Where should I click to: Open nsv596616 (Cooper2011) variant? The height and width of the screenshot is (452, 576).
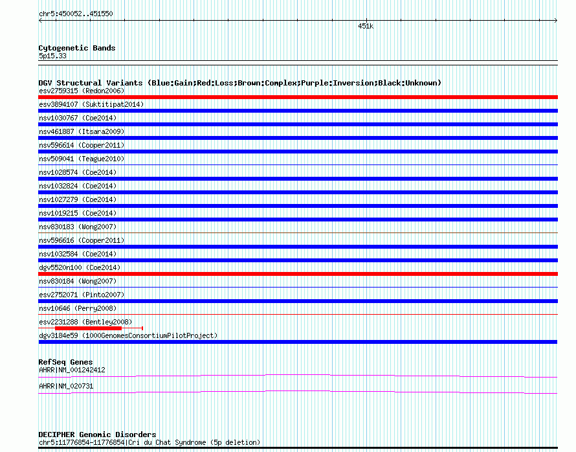coord(82,240)
